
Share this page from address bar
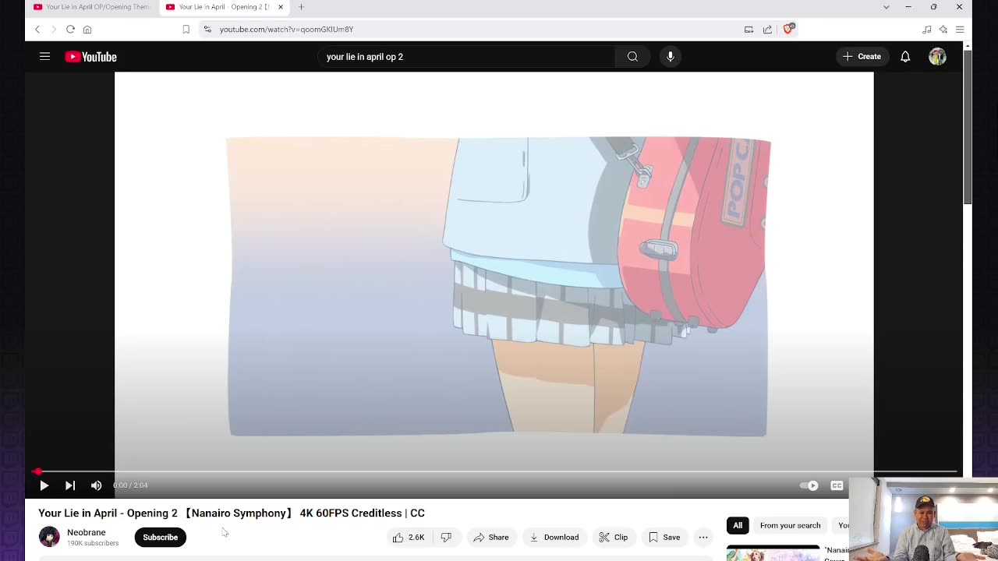click(x=767, y=30)
